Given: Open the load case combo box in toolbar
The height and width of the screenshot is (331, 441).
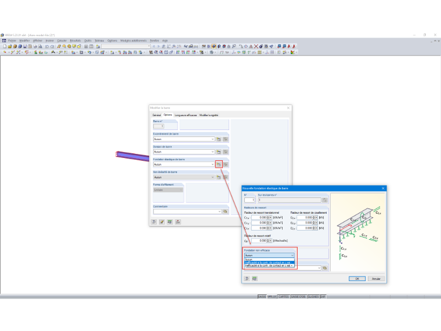Looking at the screenshot, I should [x=126, y=46].
